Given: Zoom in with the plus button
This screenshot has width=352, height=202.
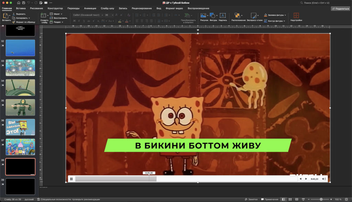Looking at the screenshot, I should (x=331, y=199).
